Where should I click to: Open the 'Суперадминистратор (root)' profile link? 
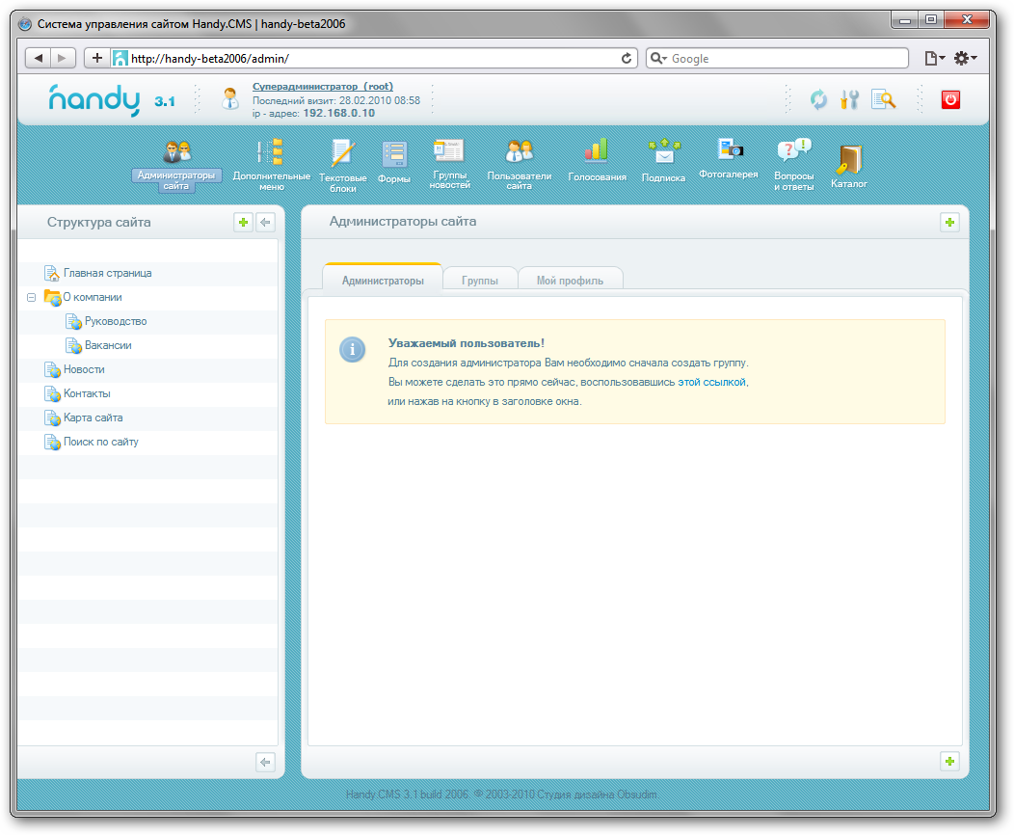coord(322,87)
